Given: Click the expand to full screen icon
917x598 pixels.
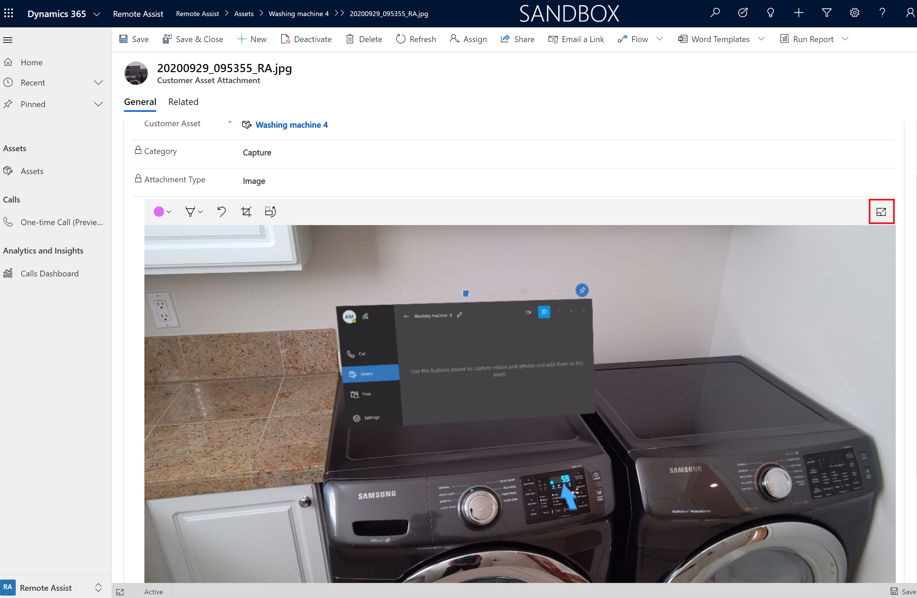Looking at the screenshot, I should tap(881, 212).
